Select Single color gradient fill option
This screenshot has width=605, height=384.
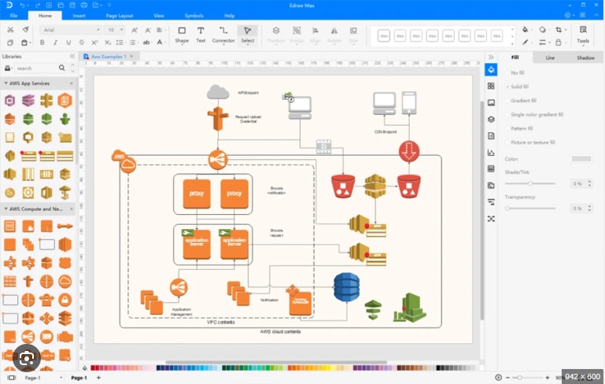[537, 115]
